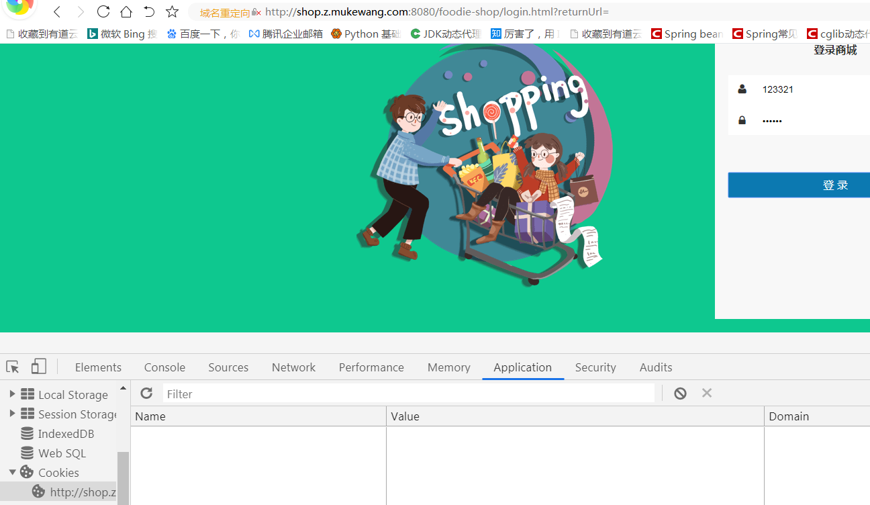The width and height of the screenshot is (870, 505).
Task: Open the cglib动态代理 bookmark
Action: (x=838, y=34)
